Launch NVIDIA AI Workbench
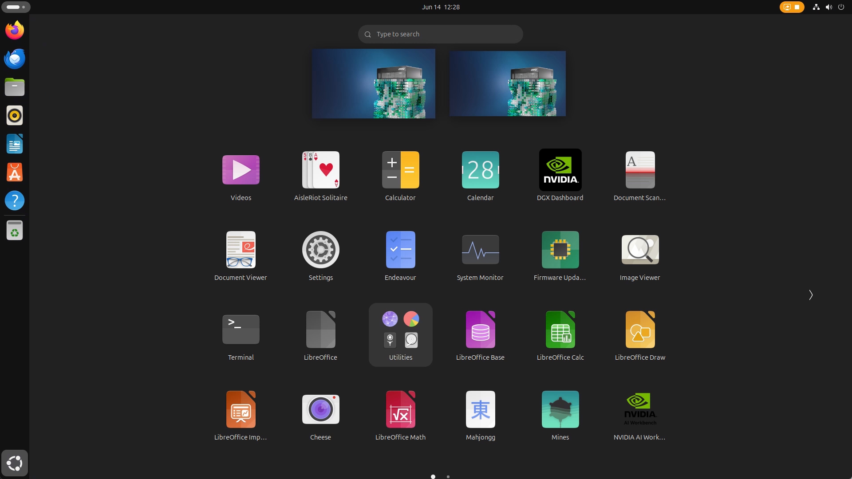The image size is (852, 479). click(x=640, y=416)
